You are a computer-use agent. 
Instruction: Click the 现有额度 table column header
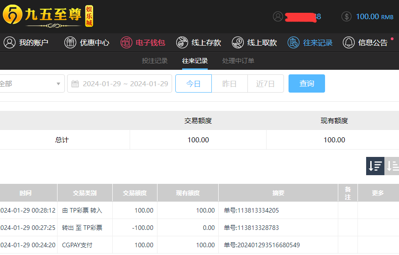[188, 193]
